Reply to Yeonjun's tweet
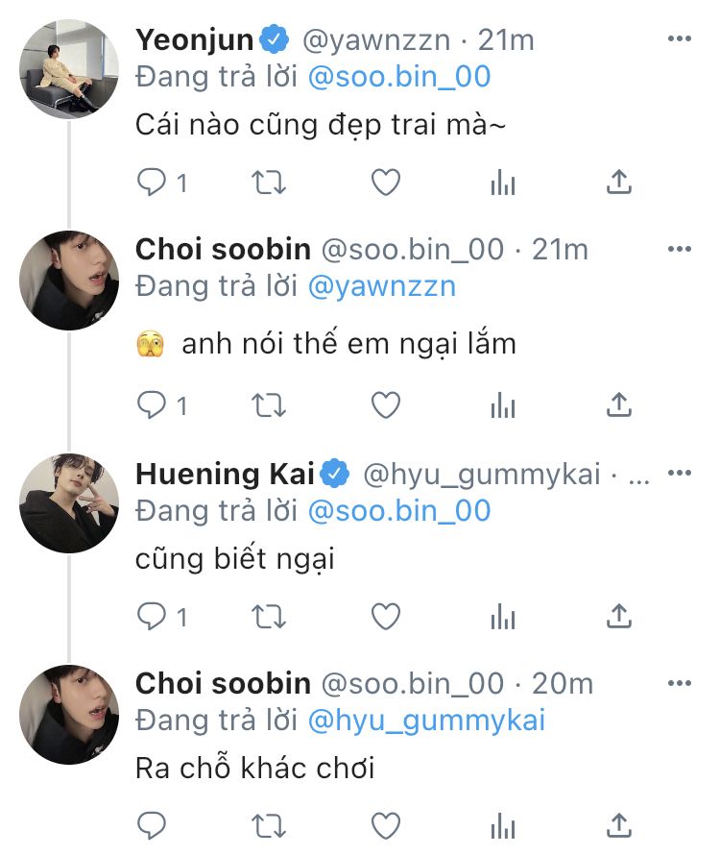 [152, 183]
